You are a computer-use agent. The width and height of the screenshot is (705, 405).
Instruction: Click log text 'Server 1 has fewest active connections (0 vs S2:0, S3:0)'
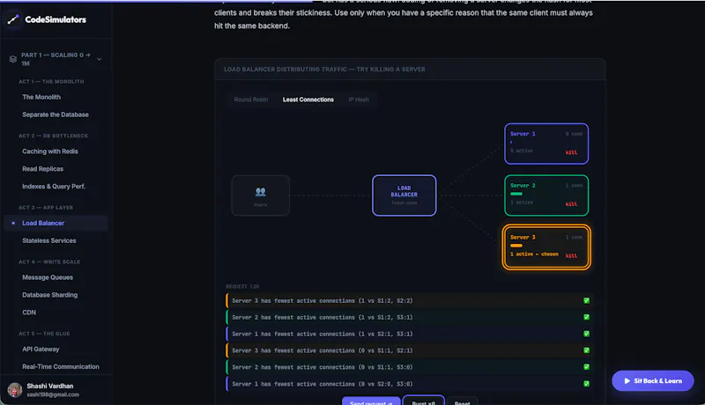tap(323, 384)
